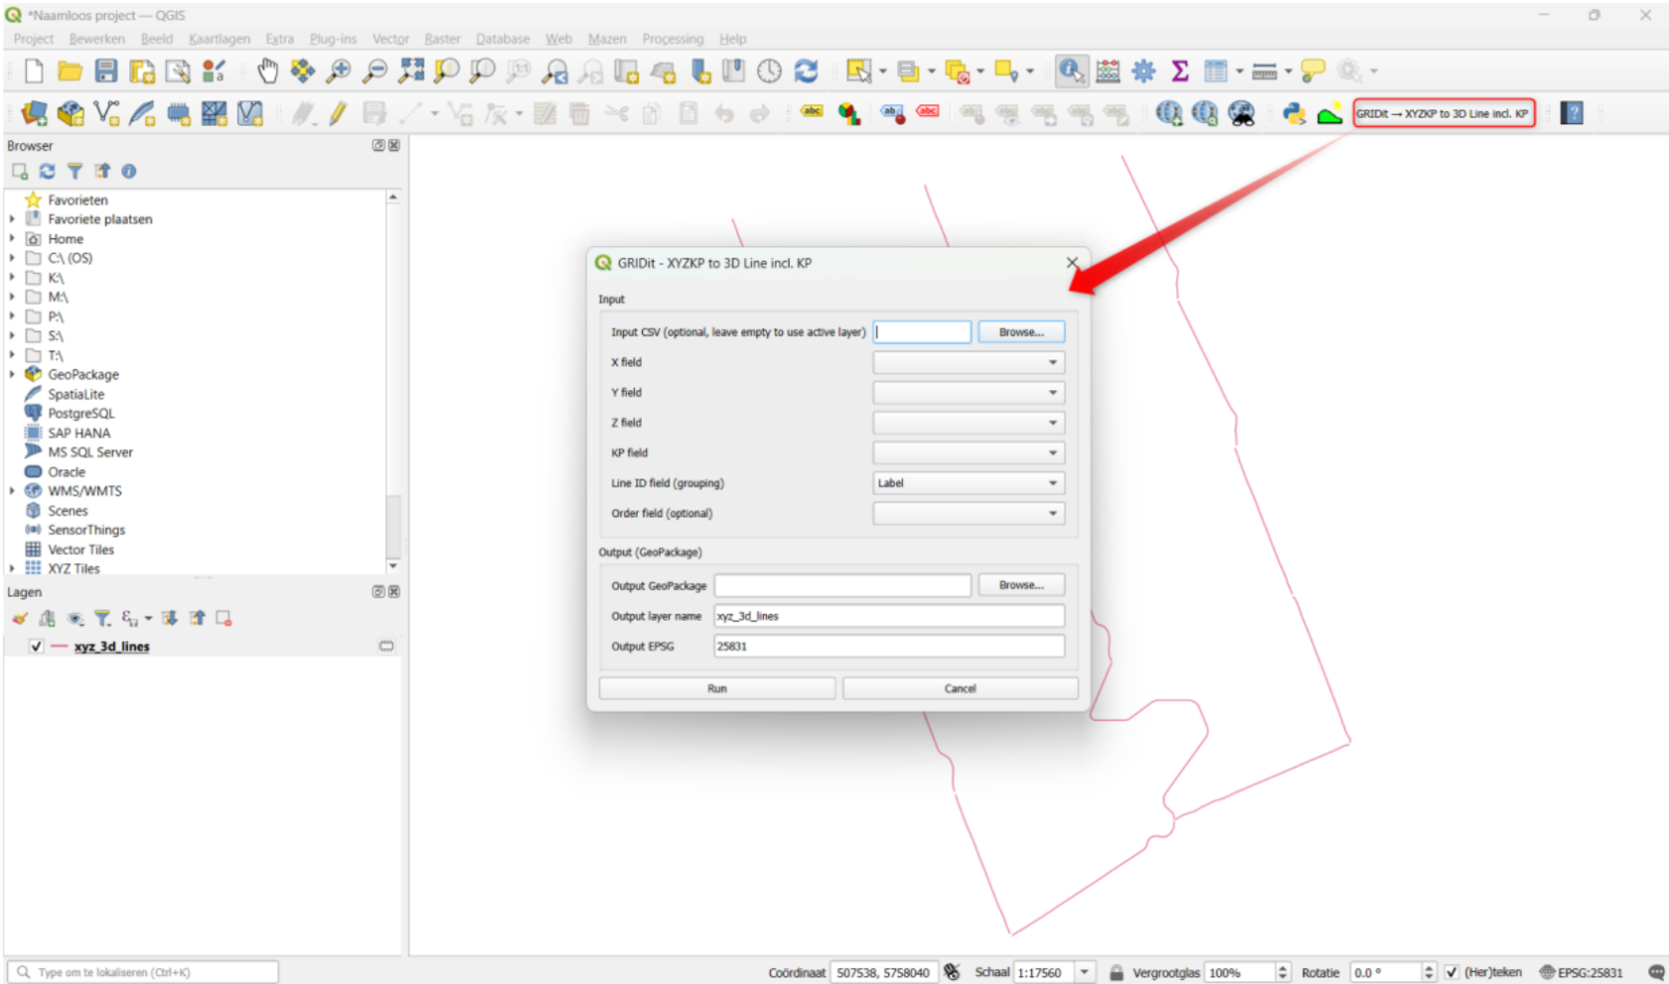Viewport: 1669px width, 984px height.
Task: Open the Line ID field (grouping) dropdown
Action: pos(969,484)
